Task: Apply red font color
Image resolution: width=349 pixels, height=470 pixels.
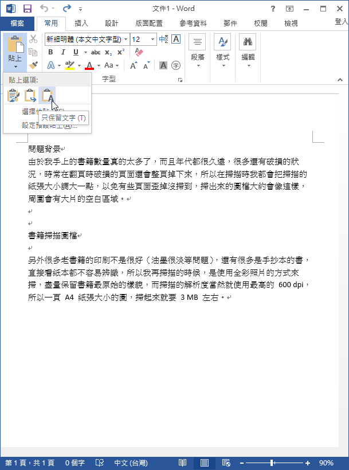Action: (x=89, y=65)
